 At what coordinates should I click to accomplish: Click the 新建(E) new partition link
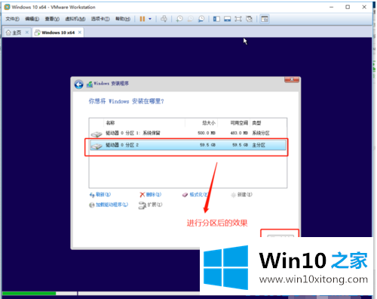241,195
